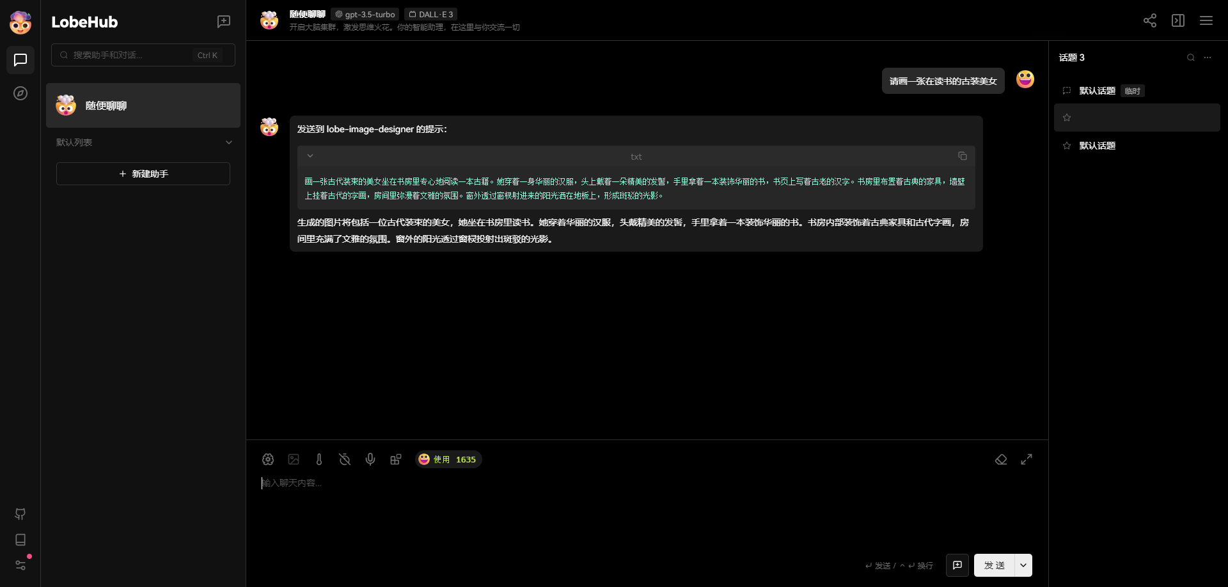Click the DALL·E 3 plugin tag
Screen dimensions: 1228x587
click(430, 14)
